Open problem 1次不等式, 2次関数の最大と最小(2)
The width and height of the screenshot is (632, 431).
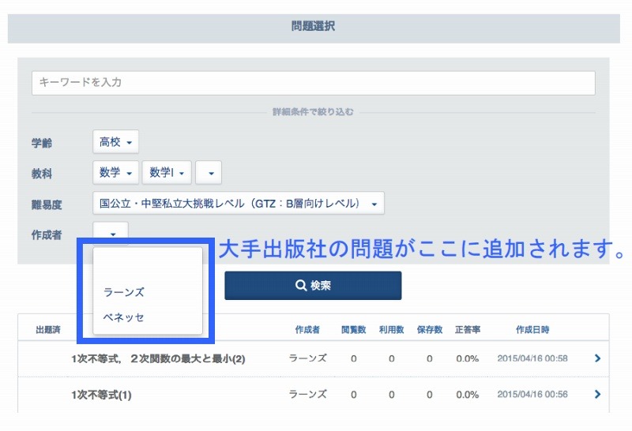[158, 359]
